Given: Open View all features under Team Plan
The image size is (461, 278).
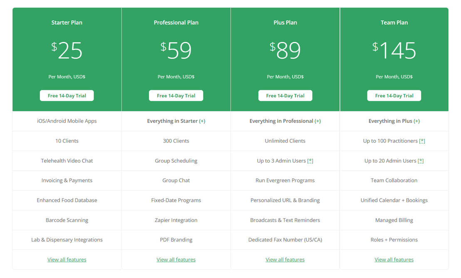Looking at the screenshot, I should click(x=394, y=259).
